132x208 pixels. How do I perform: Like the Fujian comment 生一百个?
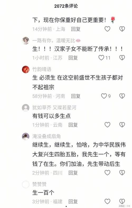107,201
